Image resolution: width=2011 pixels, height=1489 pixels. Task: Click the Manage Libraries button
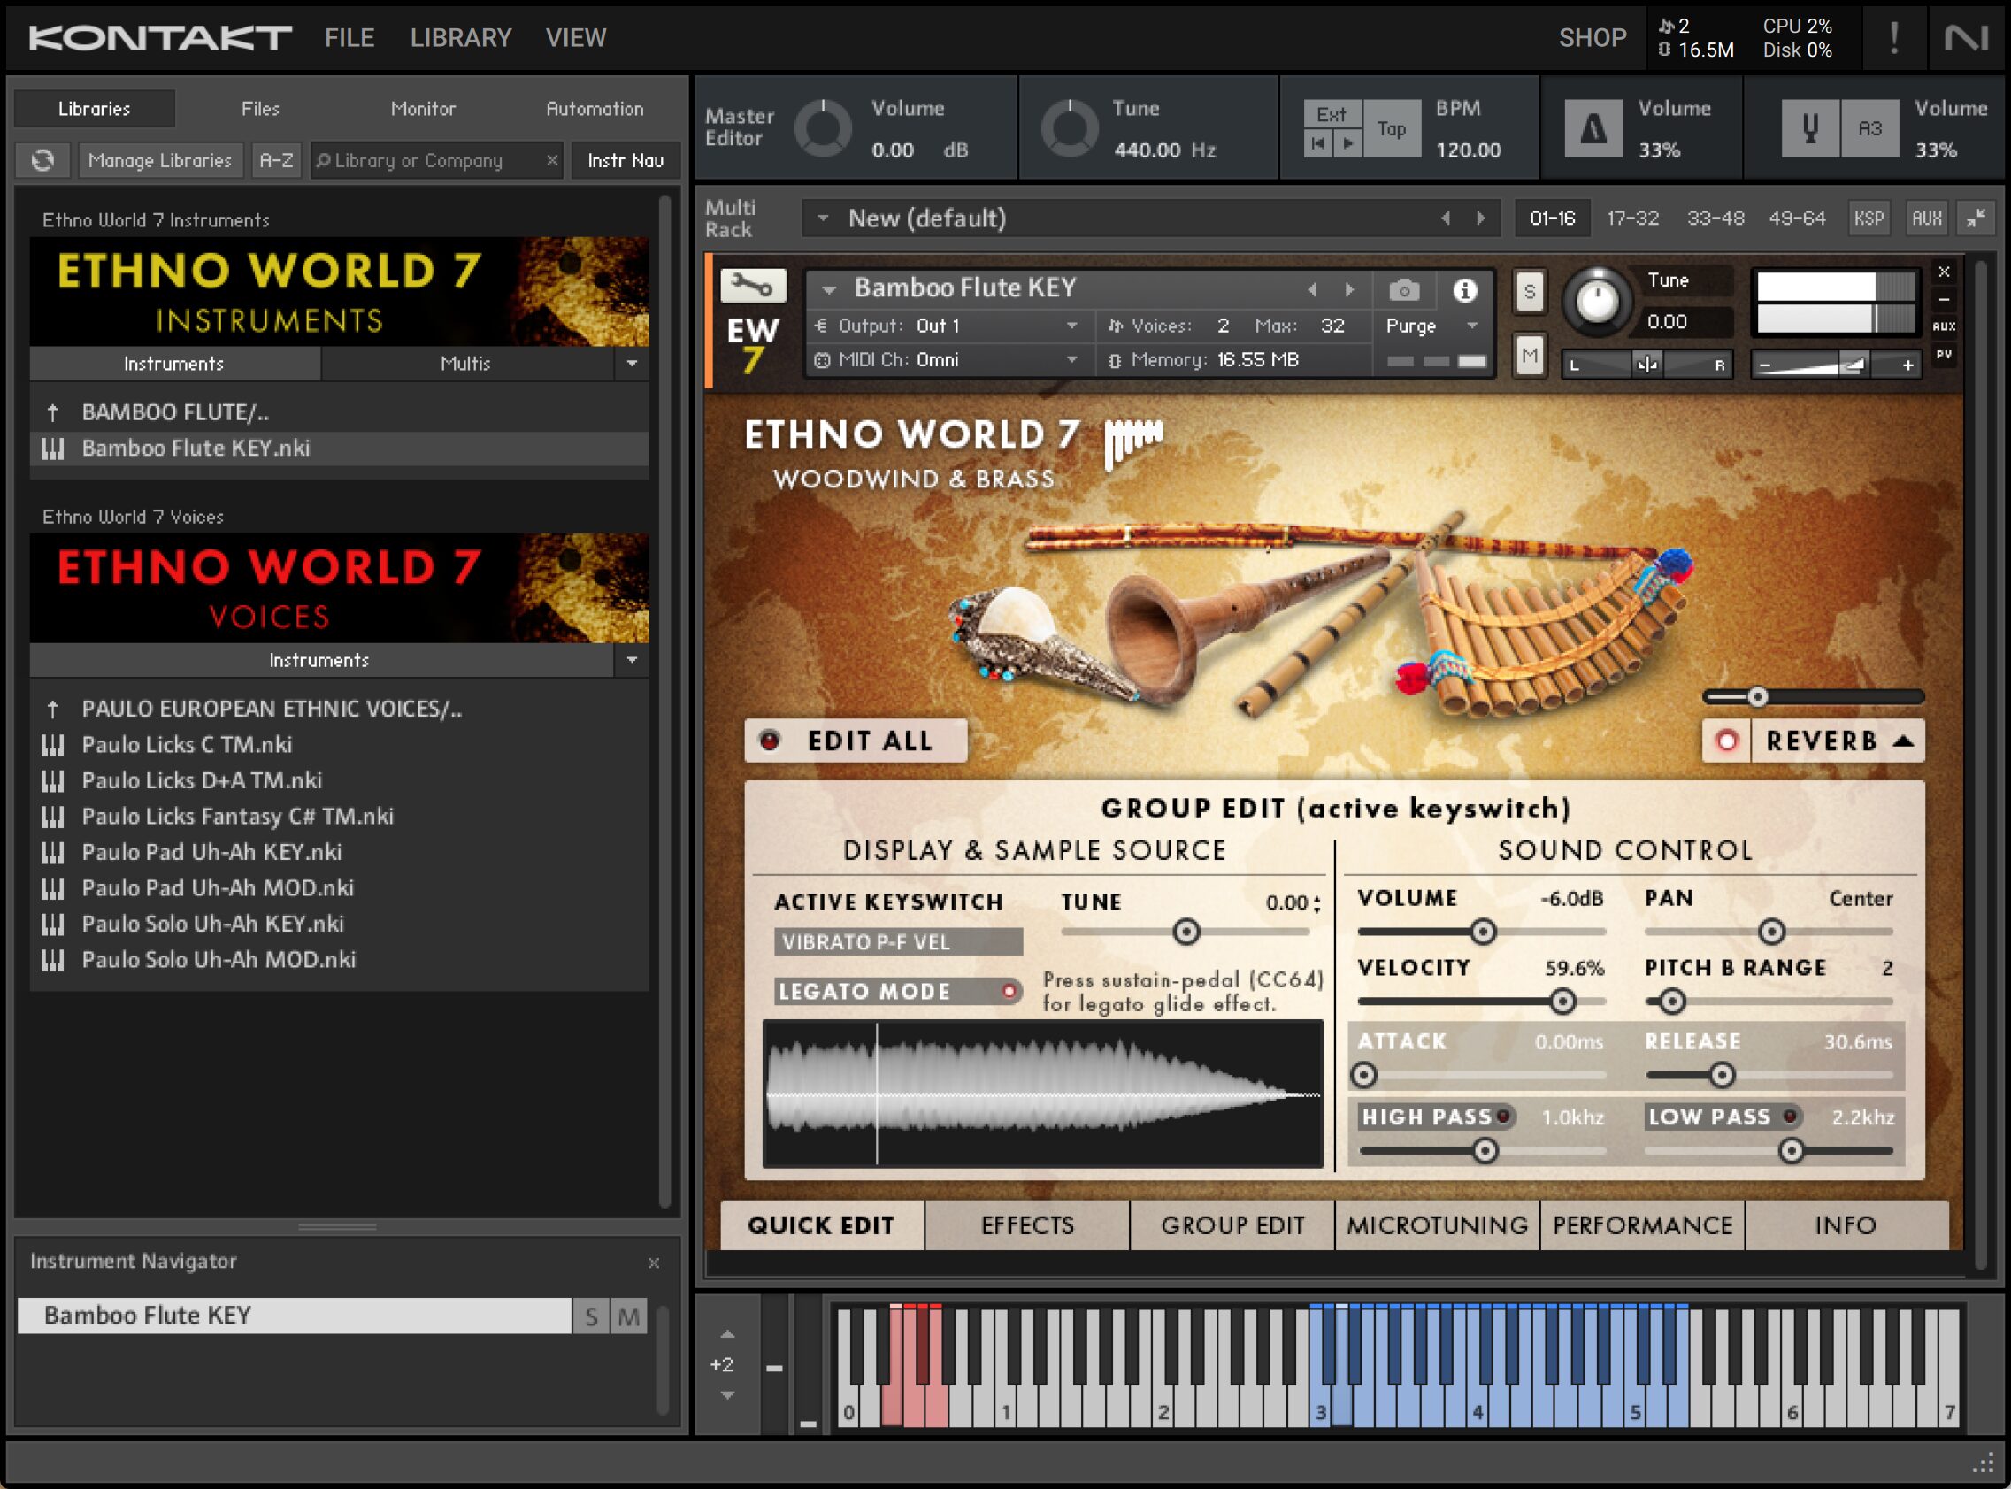point(159,160)
